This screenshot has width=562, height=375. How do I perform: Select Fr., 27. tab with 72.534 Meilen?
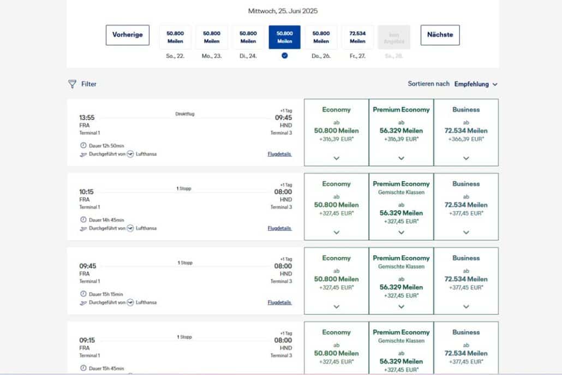[x=357, y=37]
